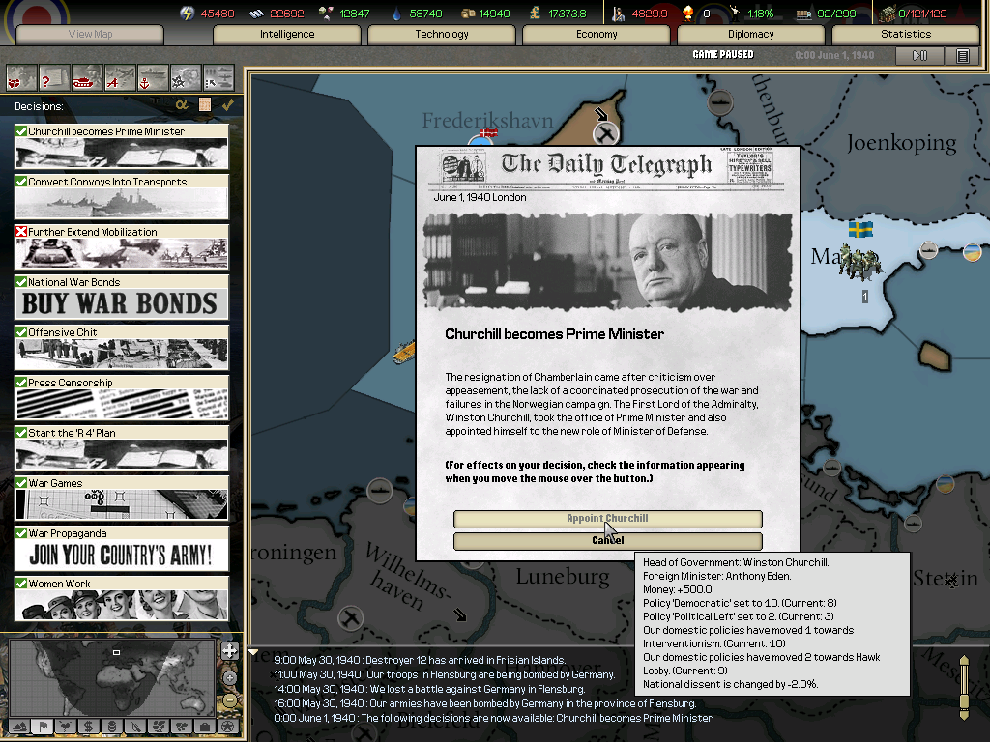Select the infantry unit counter on the map
The image size is (990, 742).
[x=859, y=264]
